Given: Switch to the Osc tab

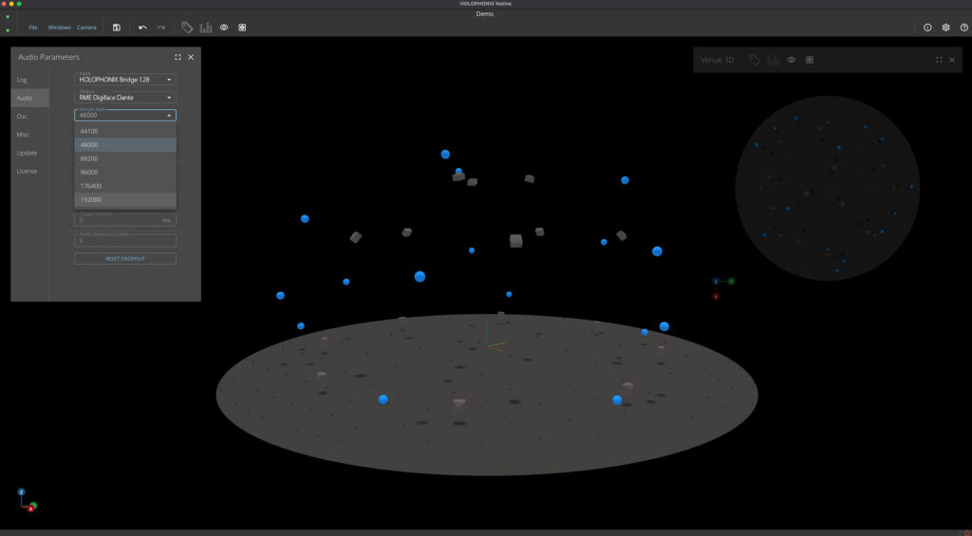Looking at the screenshot, I should [x=29, y=117].
